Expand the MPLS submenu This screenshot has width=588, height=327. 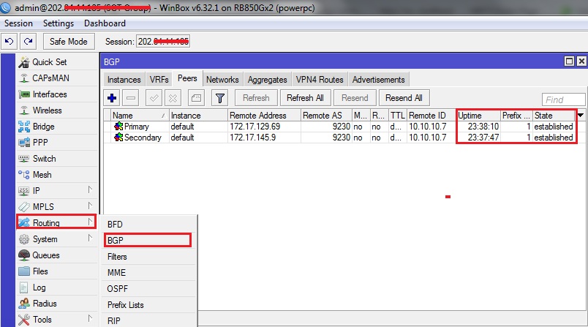[57, 206]
